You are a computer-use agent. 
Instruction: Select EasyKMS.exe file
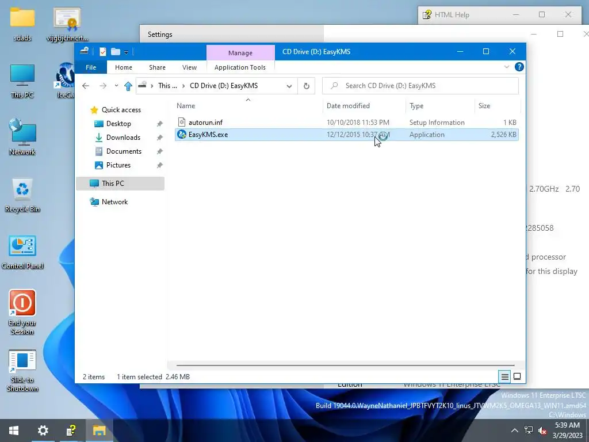(346, 135)
